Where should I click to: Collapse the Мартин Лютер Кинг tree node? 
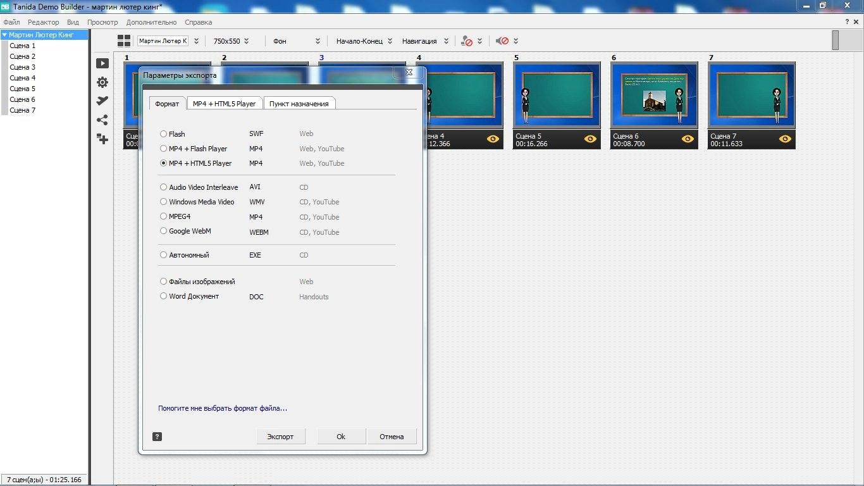point(4,35)
